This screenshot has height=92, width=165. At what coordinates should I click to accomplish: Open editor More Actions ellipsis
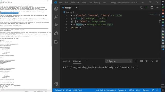pyautogui.click(x=157, y=7)
